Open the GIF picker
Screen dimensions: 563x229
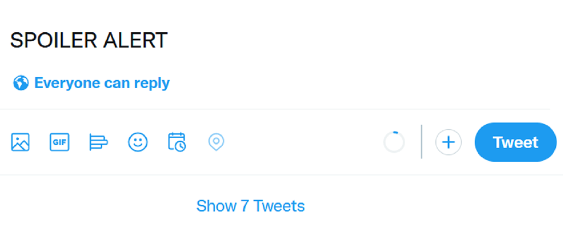pyautogui.click(x=59, y=142)
